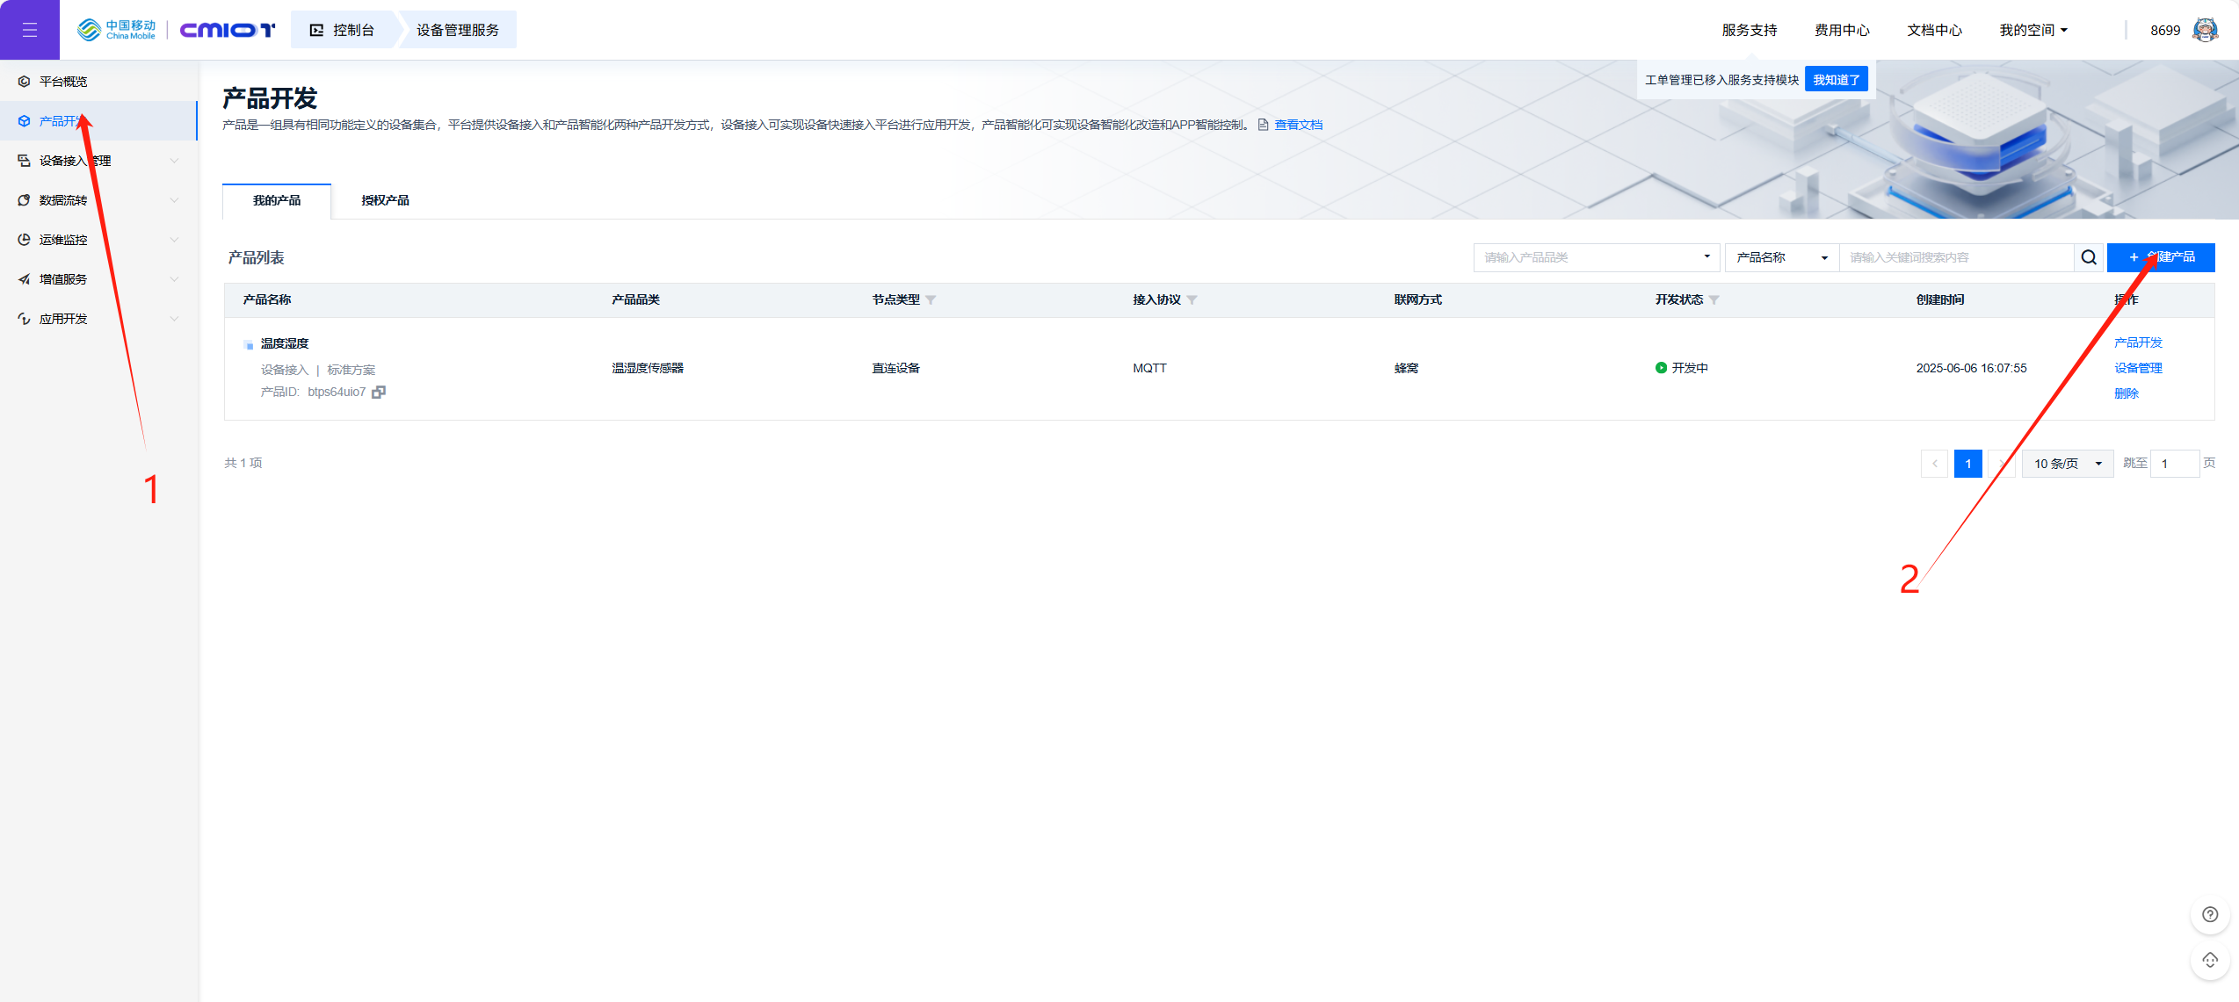Click the search magnifier icon
Viewport: 2239px width, 1002px height.
point(2089,257)
